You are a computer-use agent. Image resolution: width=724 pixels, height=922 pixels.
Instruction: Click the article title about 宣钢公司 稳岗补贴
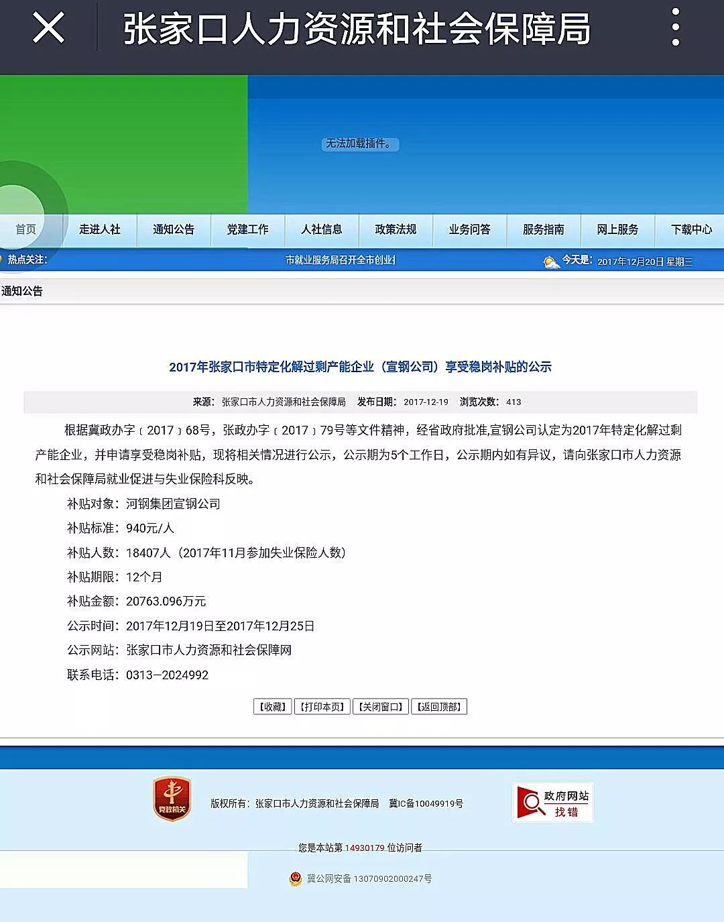(x=360, y=367)
